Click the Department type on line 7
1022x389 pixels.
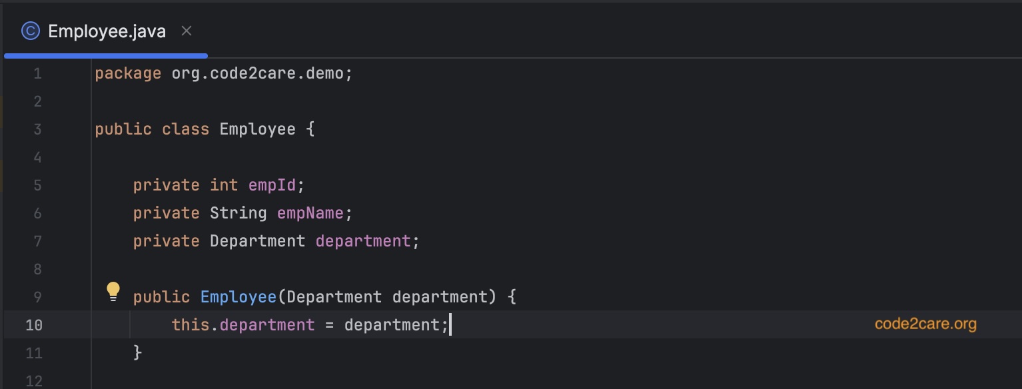tap(257, 241)
